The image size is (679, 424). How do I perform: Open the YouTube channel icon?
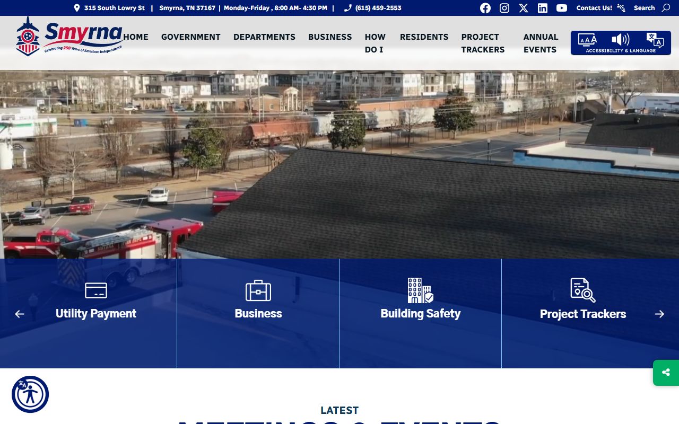coord(562,8)
